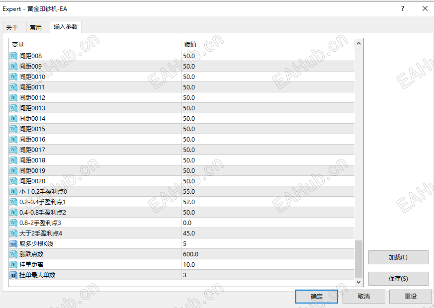This screenshot has height=308, width=434.
Task: Click the icon beside 小于0.2手盈利点0
Action: coord(13,191)
